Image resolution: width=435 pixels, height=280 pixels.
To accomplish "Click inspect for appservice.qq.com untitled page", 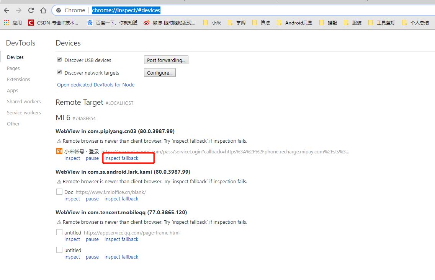I will tap(72, 239).
